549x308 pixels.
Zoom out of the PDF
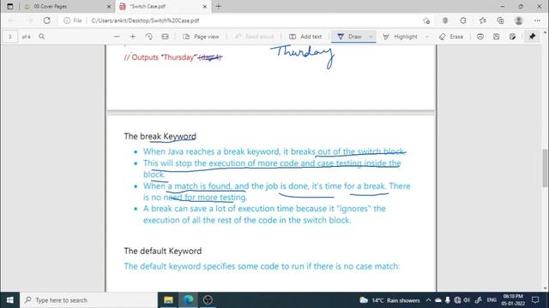point(117,37)
